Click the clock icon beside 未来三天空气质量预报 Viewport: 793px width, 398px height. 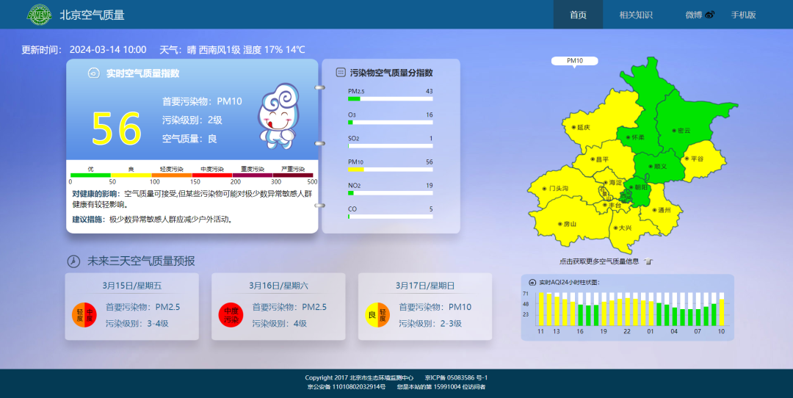[x=73, y=261]
